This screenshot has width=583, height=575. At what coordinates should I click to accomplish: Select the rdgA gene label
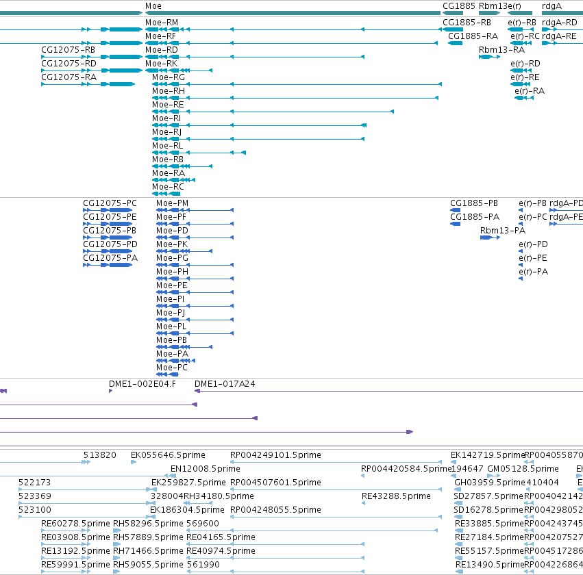(x=551, y=6)
